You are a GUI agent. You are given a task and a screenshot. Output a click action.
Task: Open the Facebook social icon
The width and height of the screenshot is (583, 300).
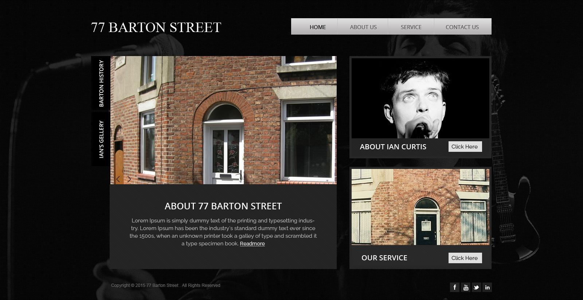coord(455,287)
